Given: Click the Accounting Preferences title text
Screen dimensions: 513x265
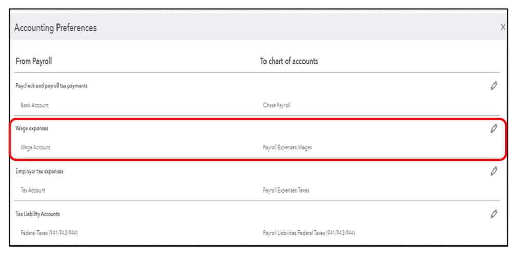Looking at the screenshot, I should [55, 28].
